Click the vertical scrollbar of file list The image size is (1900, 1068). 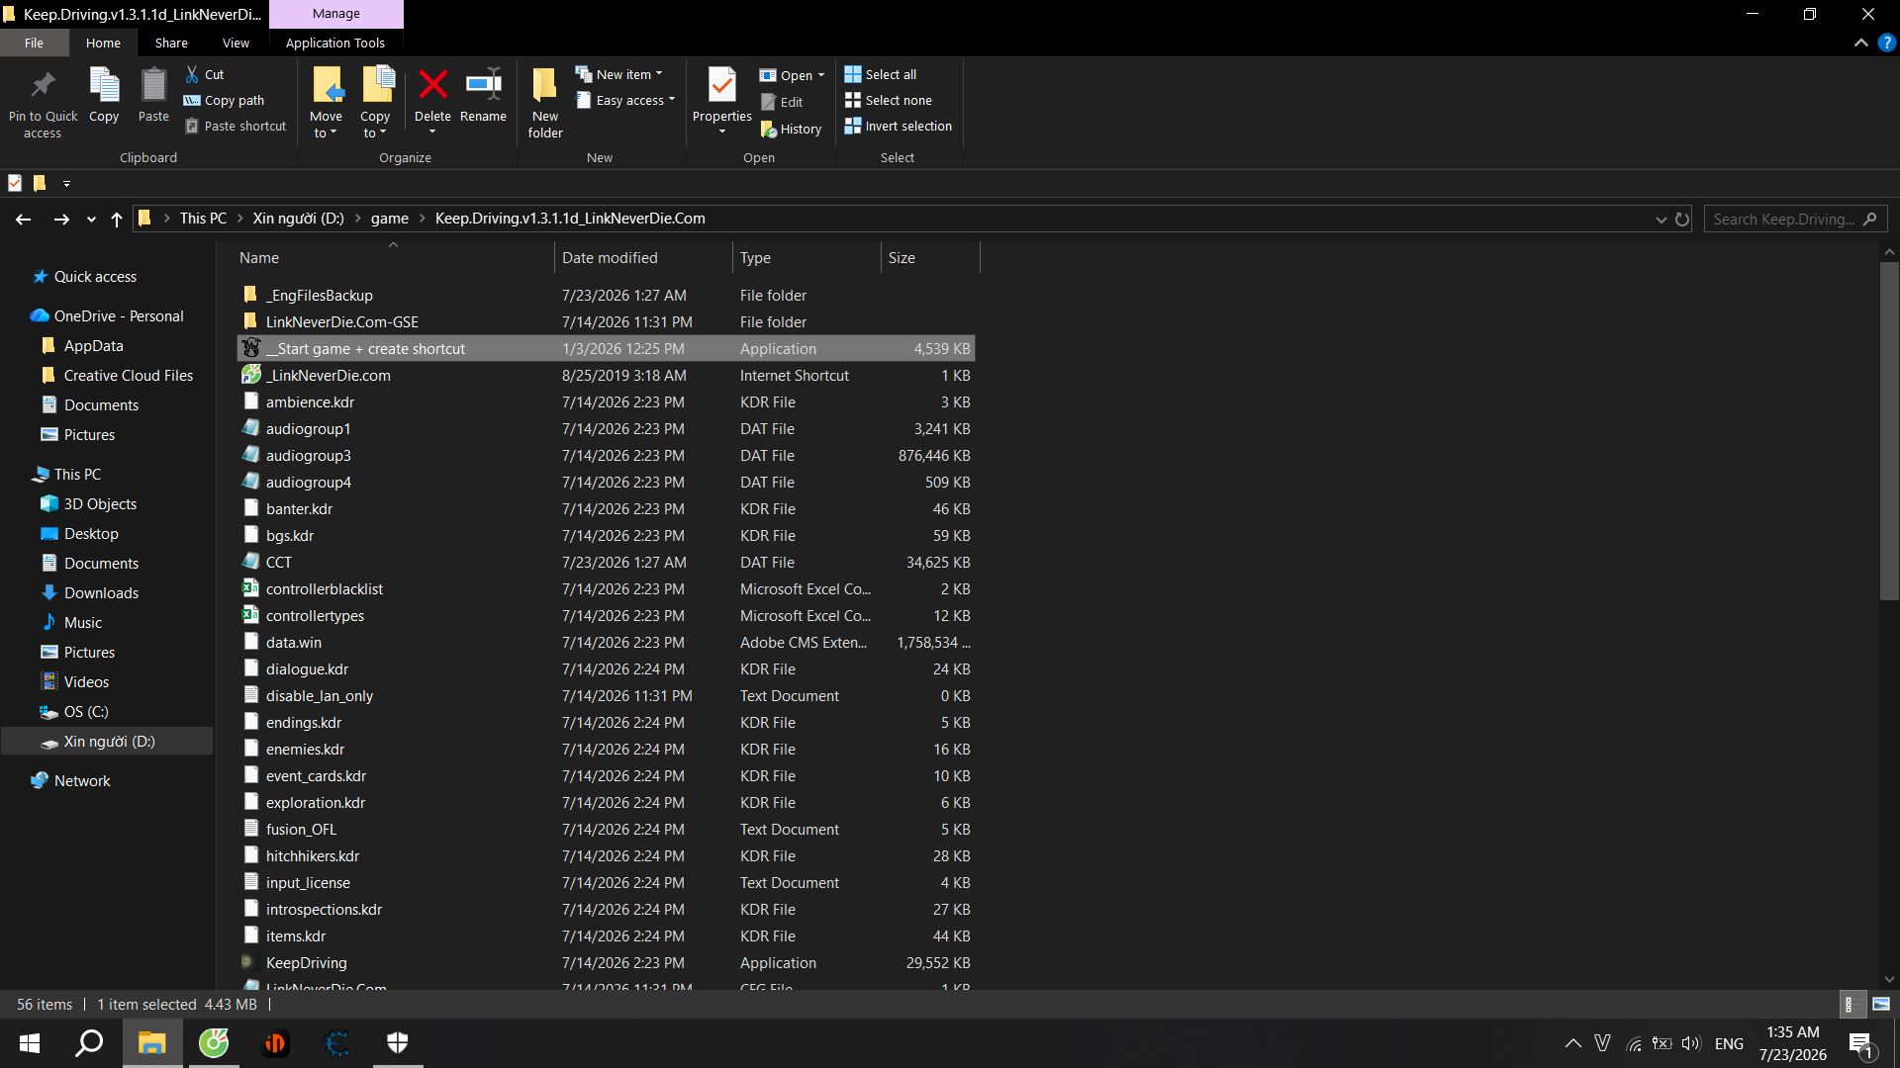click(x=1889, y=430)
